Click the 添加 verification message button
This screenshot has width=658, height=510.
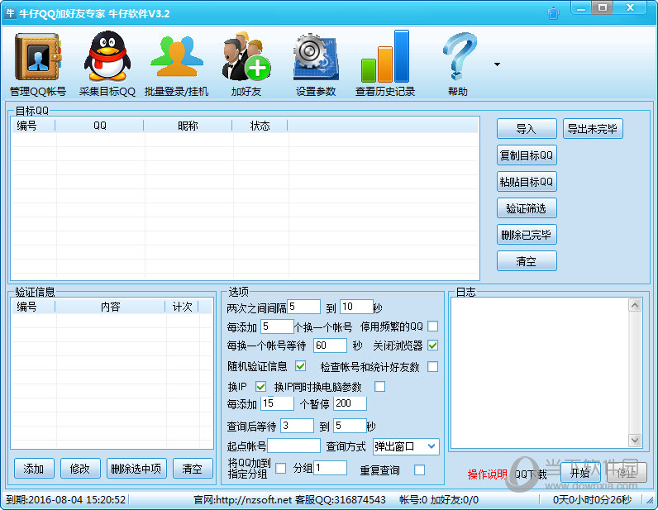[x=34, y=468]
